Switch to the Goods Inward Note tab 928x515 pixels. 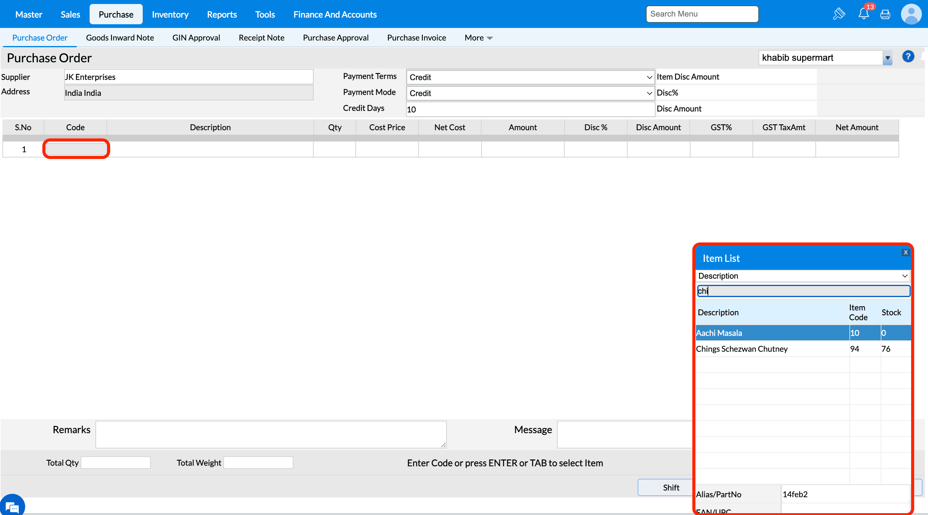120,38
